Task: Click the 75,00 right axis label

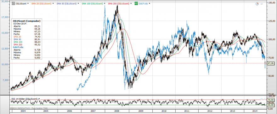Action: pyautogui.click(x=271, y=57)
